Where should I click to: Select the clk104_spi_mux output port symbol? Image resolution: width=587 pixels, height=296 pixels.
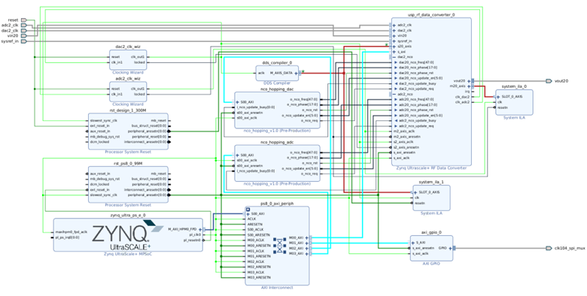[x=549, y=248]
